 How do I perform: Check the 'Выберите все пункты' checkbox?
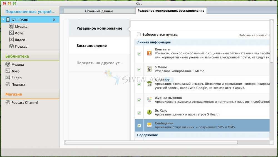pyautogui.click(x=139, y=35)
